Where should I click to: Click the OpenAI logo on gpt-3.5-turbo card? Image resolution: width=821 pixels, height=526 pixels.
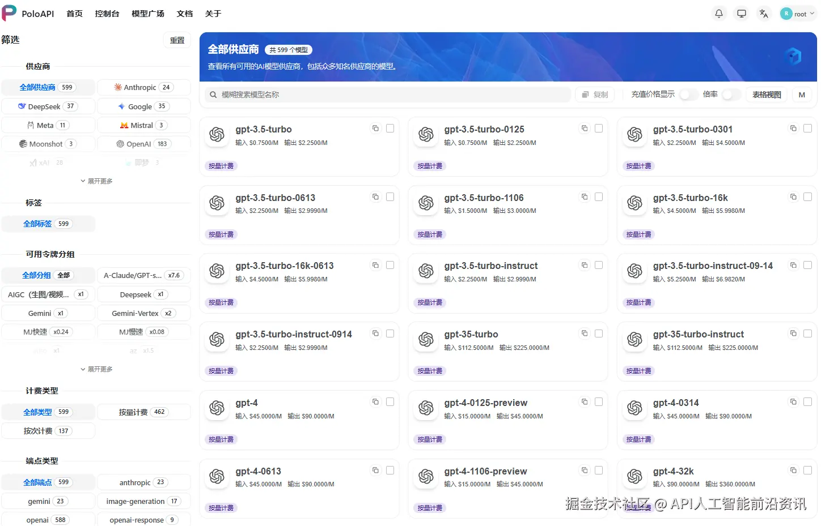[217, 135]
